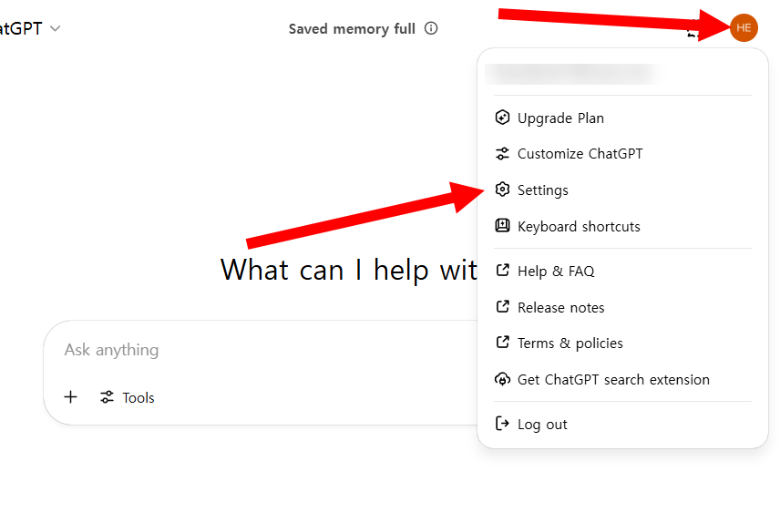Choose Customize ChatGPT menu entry
The width and height of the screenshot is (780, 523).
(622, 154)
